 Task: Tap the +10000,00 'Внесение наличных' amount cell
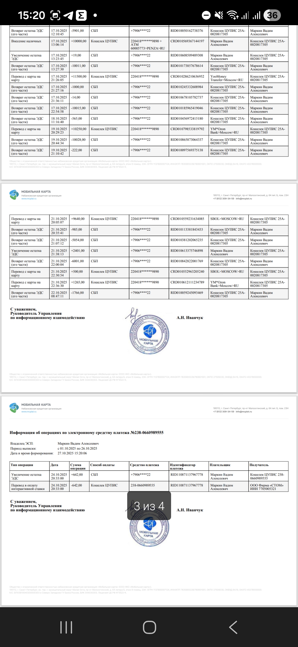[x=79, y=41]
